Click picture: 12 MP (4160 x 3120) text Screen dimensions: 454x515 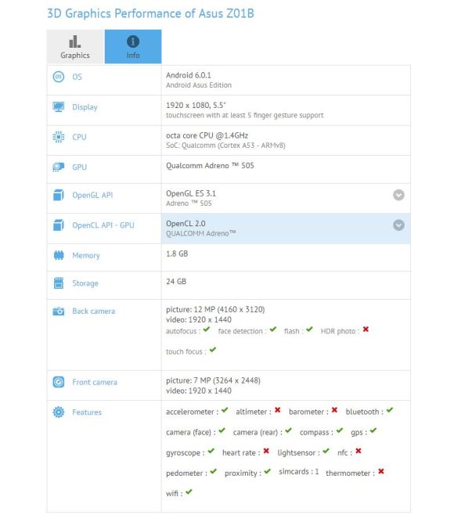coord(215,310)
